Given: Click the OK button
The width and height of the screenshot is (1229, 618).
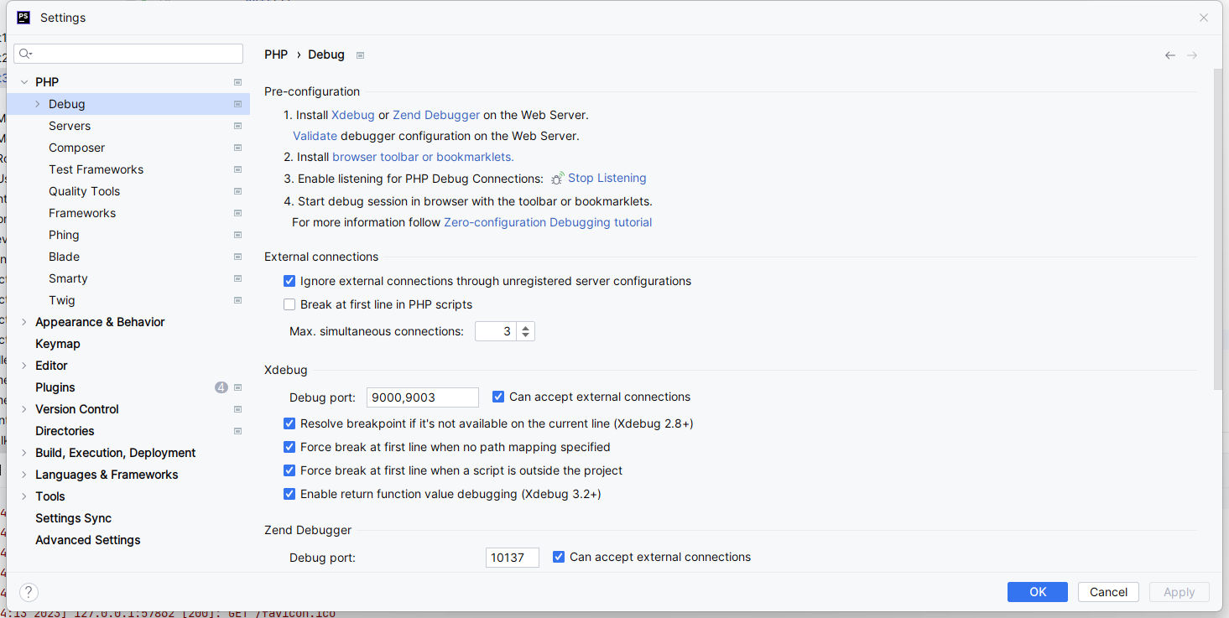Looking at the screenshot, I should (x=1037, y=591).
